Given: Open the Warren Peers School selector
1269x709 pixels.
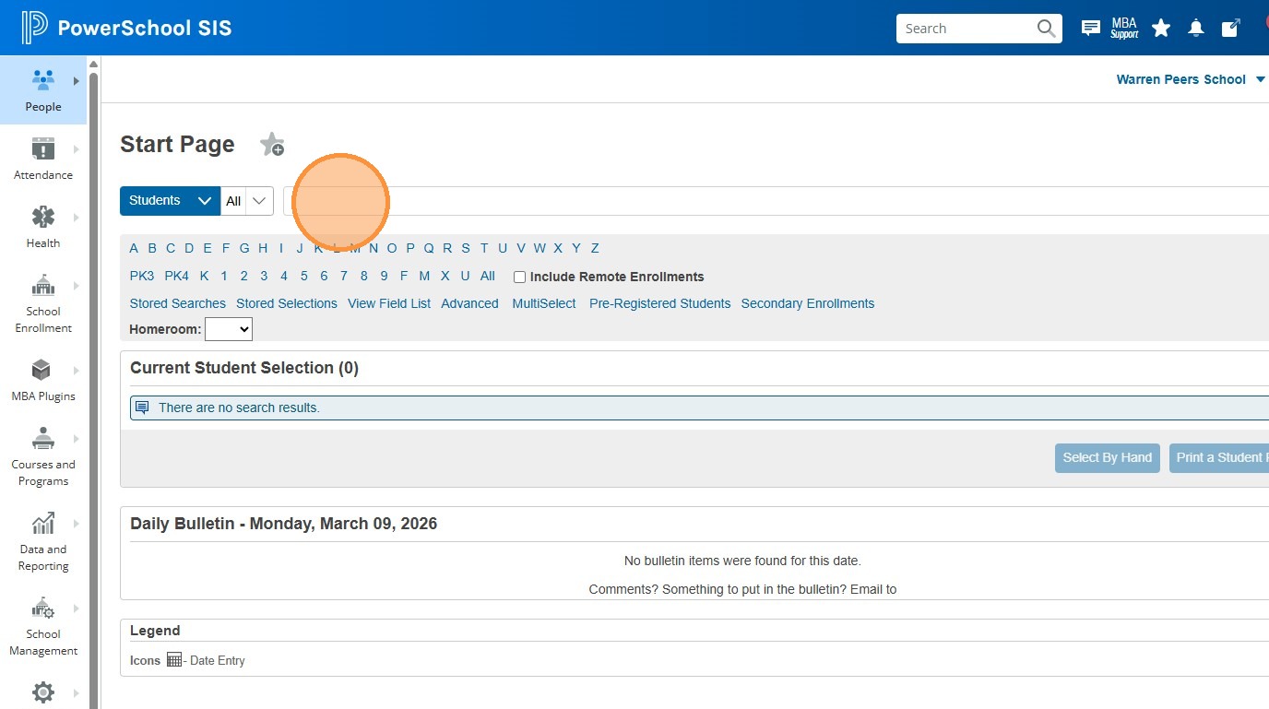Looking at the screenshot, I should tap(1191, 79).
